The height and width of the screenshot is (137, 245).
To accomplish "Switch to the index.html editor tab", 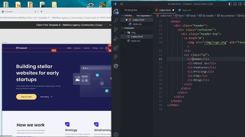I will coord(165,10).
